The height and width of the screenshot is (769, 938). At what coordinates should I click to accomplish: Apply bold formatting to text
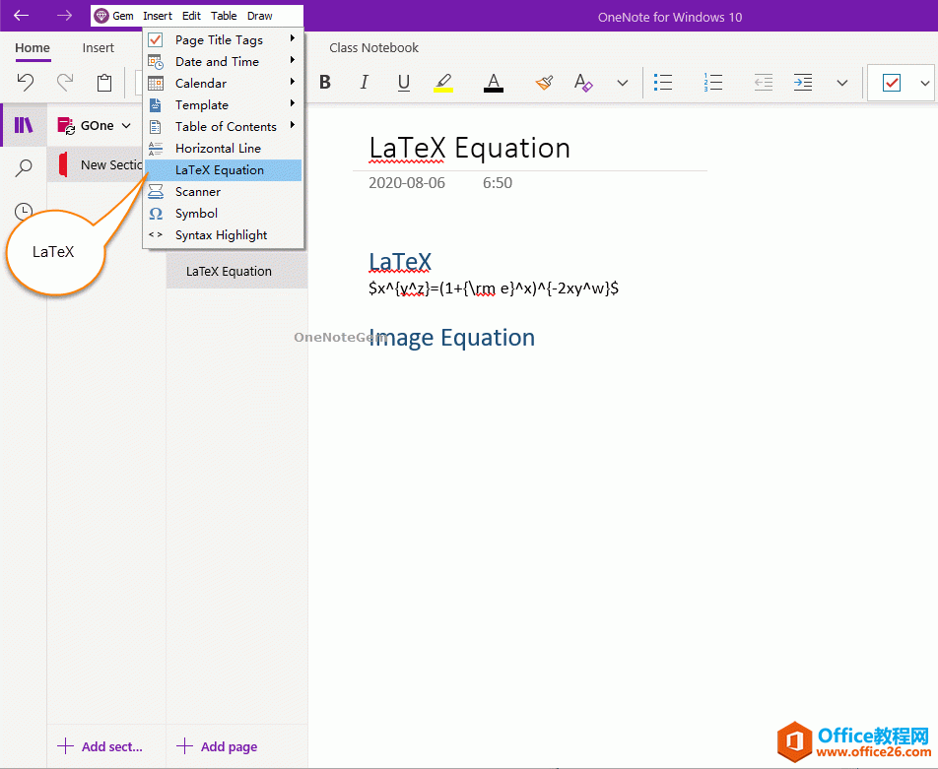coord(325,83)
